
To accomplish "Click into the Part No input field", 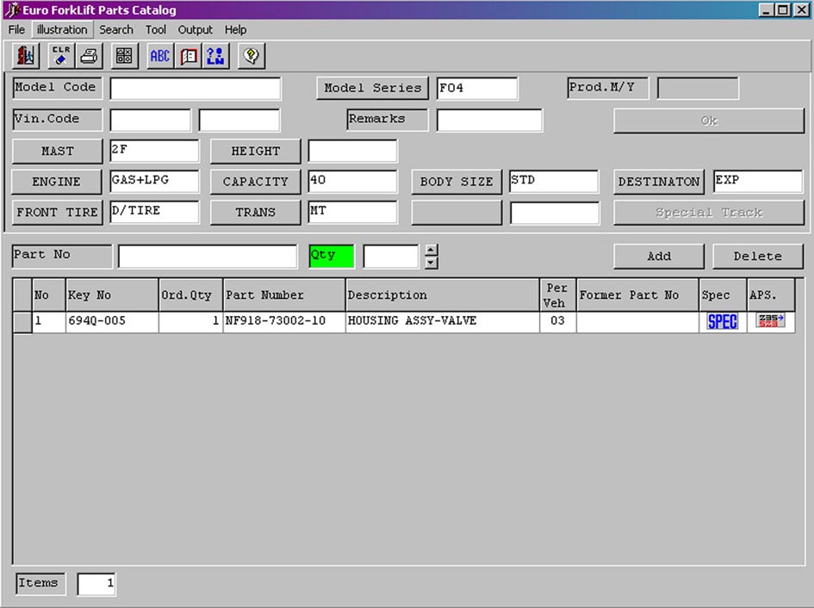I will pyautogui.click(x=208, y=257).
